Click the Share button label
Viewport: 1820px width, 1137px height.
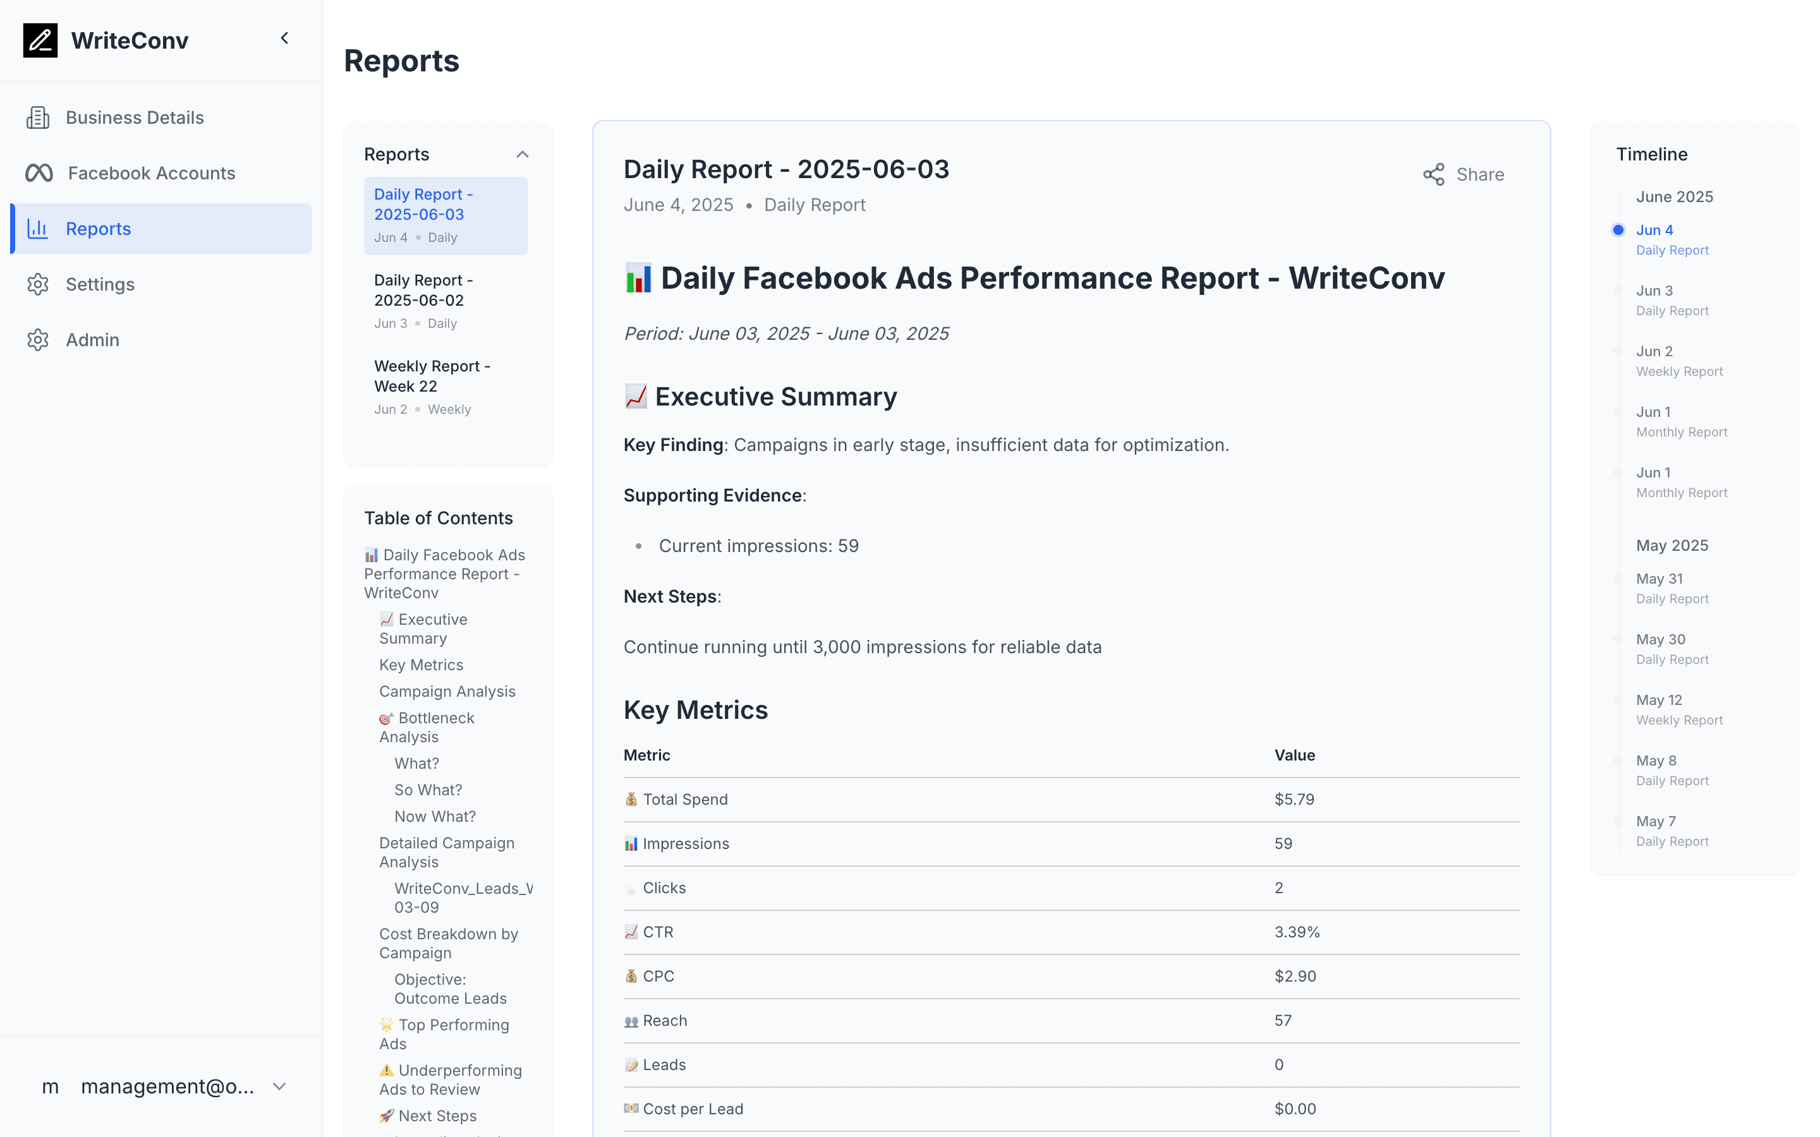[x=1480, y=174]
